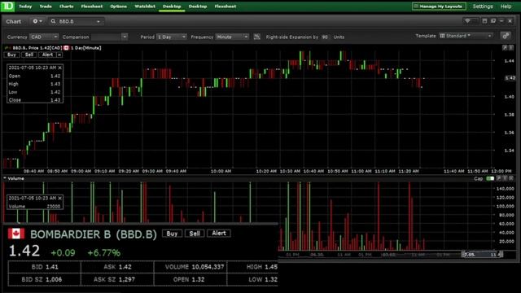Click Alert next to BOMBARDIER B

tap(219, 234)
